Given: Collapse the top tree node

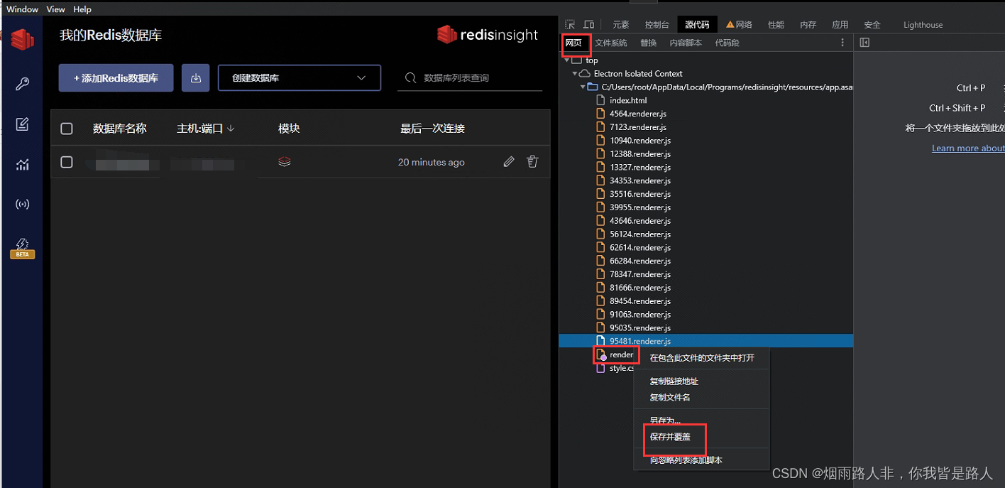Looking at the screenshot, I should (x=566, y=60).
